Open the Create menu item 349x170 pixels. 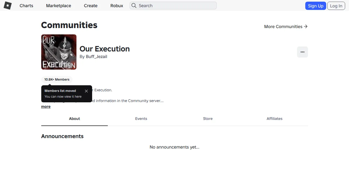coord(91,6)
